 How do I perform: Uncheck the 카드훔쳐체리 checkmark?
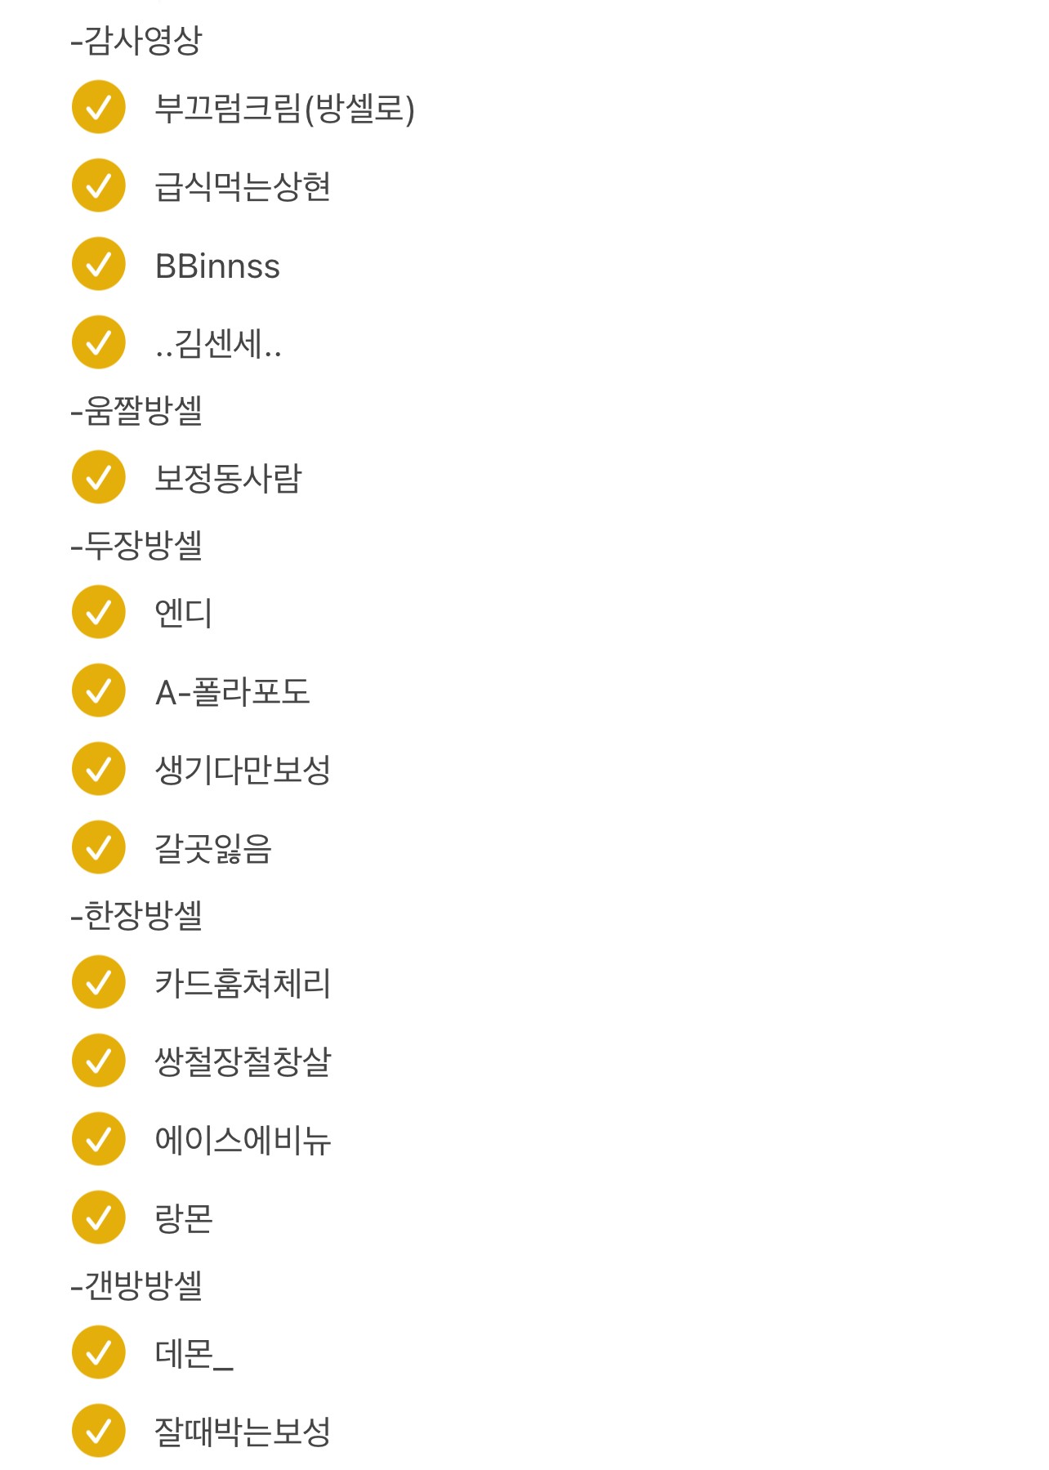[98, 982]
